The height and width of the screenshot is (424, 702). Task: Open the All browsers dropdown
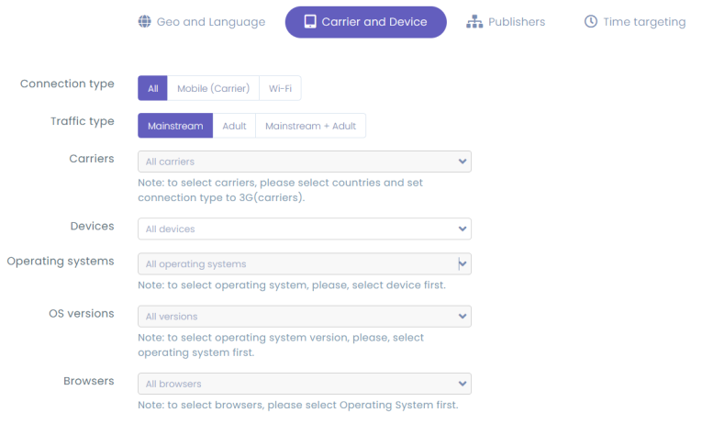(305, 384)
